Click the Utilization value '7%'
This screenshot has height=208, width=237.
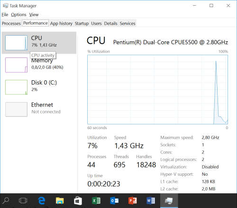pos(92,146)
